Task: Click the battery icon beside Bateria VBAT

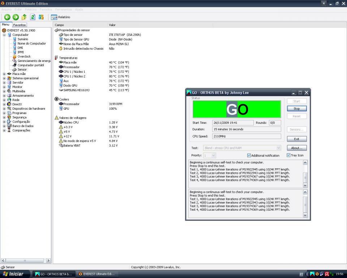Action: [x=61, y=146]
